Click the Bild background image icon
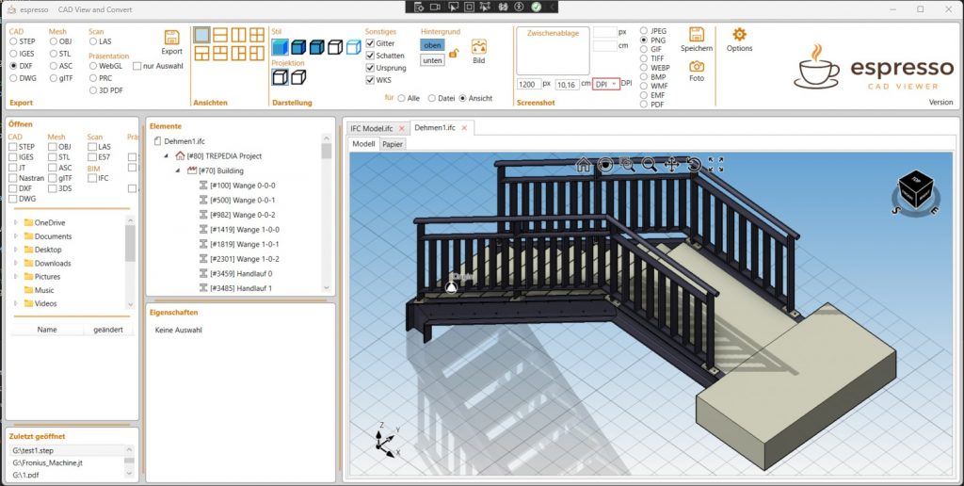The width and height of the screenshot is (964, 486). coord(479,46)
